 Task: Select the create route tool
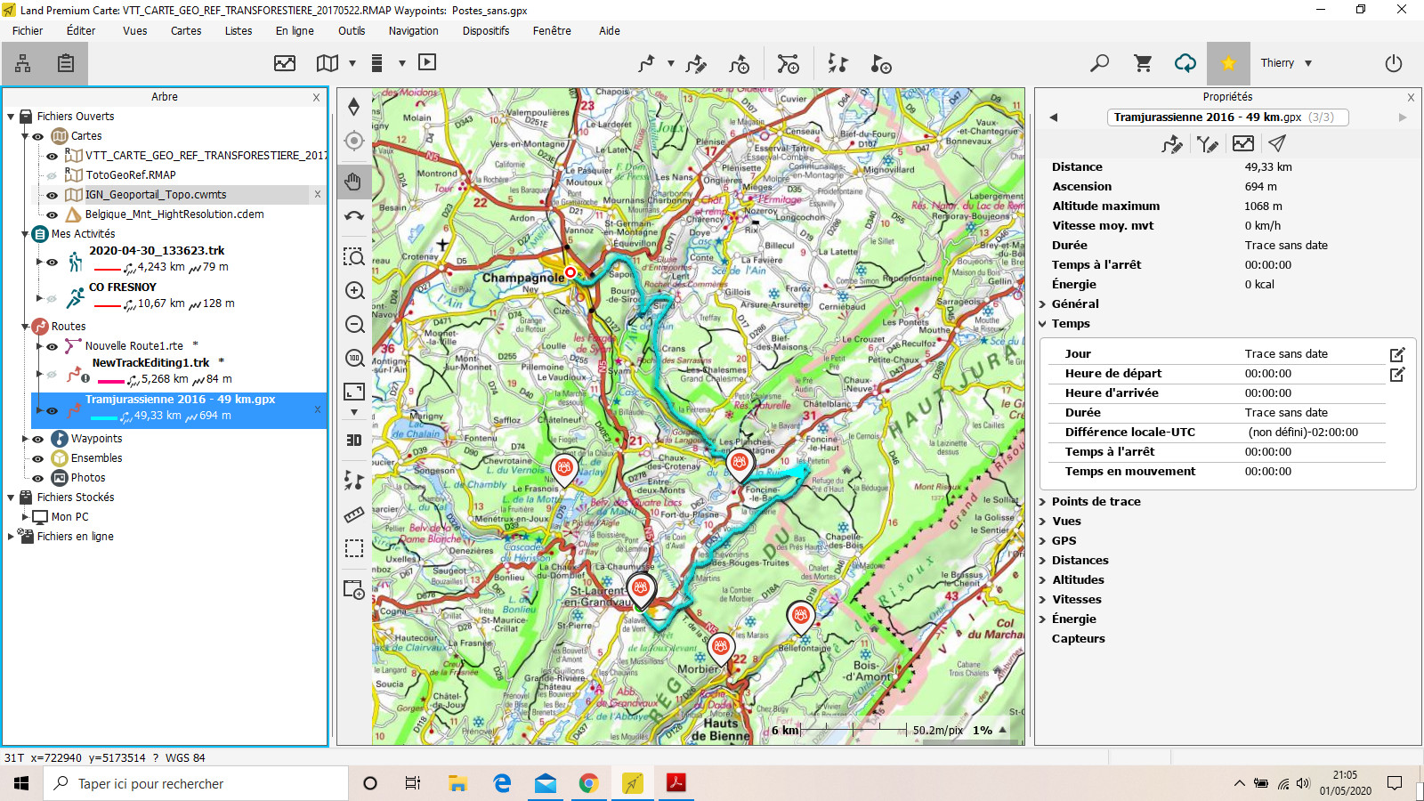tap(647, 63)
